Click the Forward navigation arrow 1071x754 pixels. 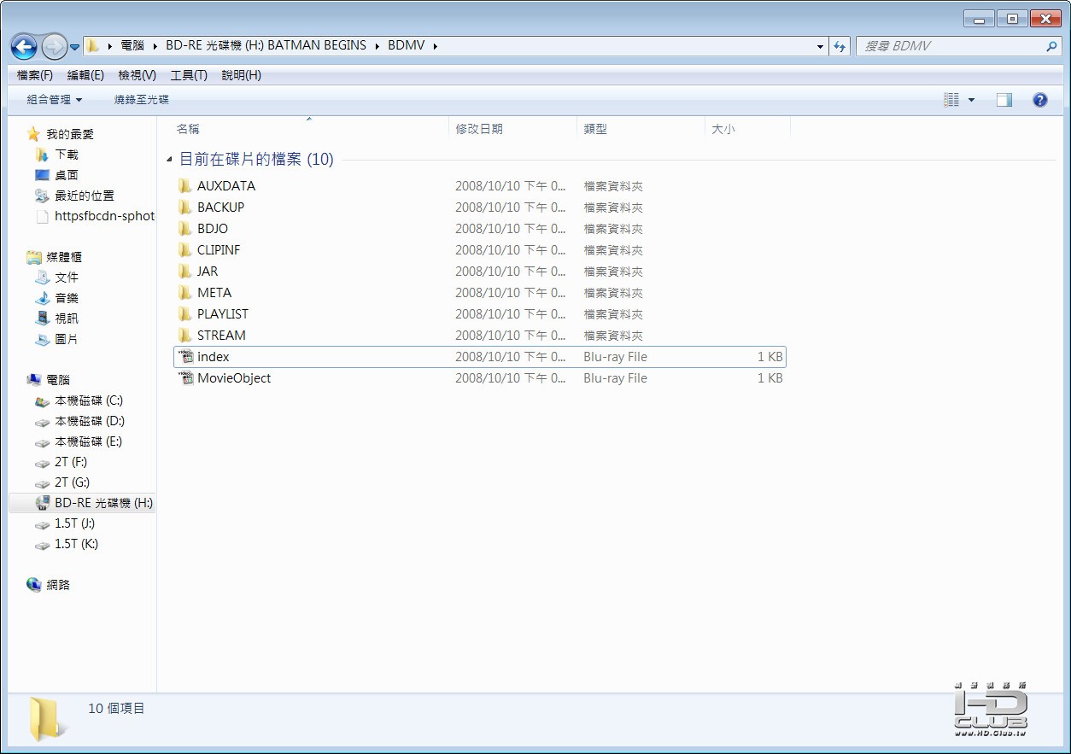(x=54, y=46)
